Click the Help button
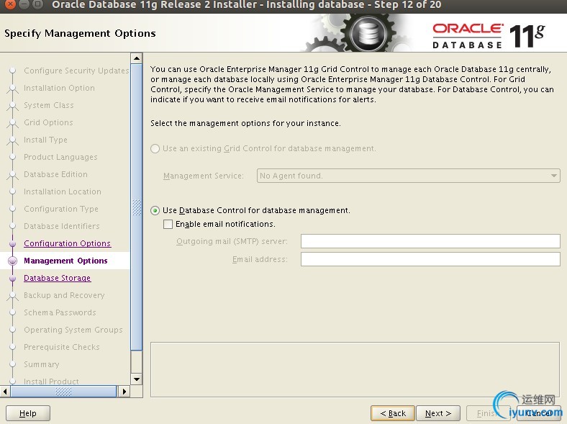This screenshot has width=567, height=424. (x=28, y=413)
